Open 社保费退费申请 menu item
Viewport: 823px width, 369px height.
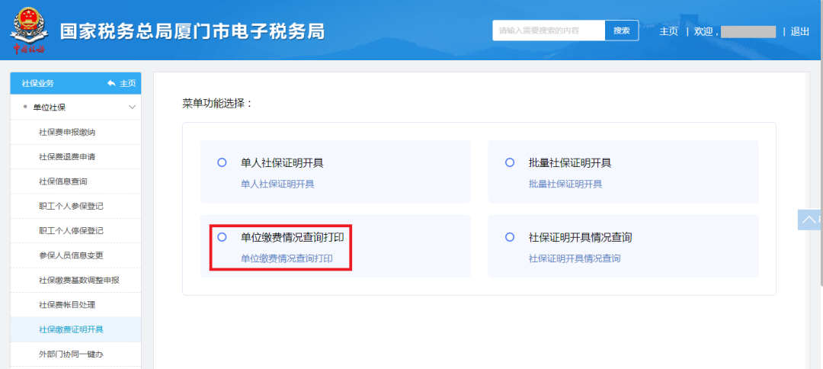click(x=67, y=157)
